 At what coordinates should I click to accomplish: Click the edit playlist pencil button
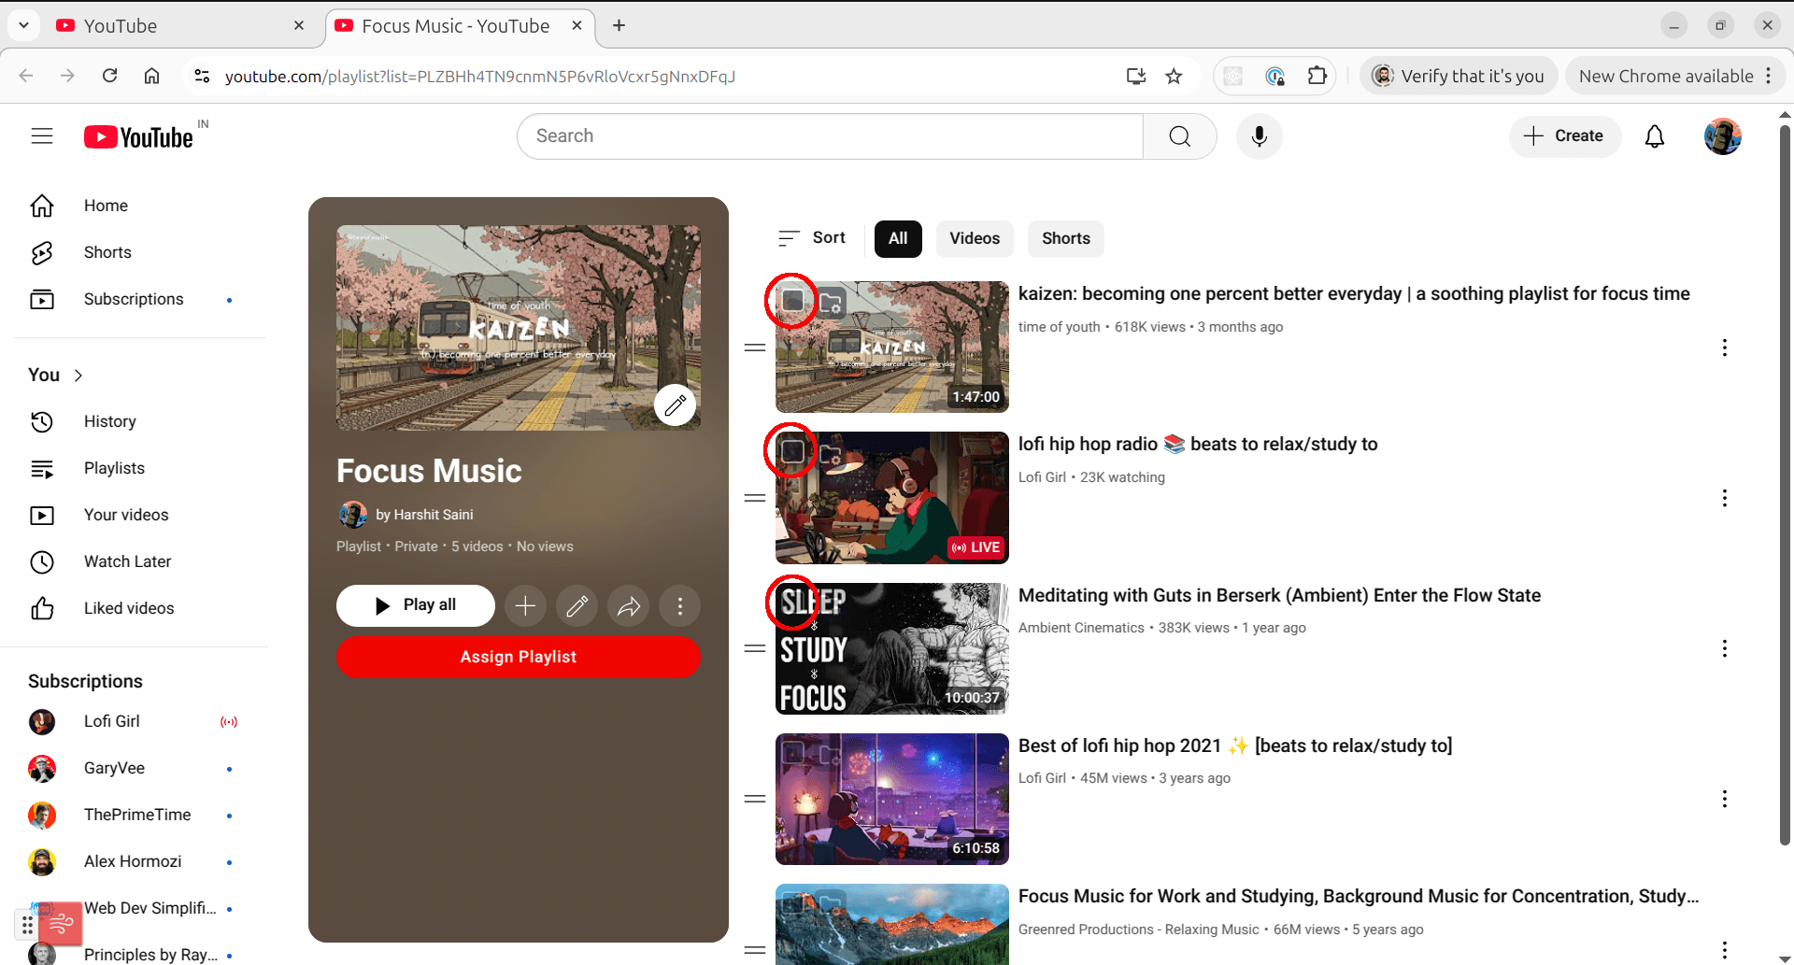(577, 606)
